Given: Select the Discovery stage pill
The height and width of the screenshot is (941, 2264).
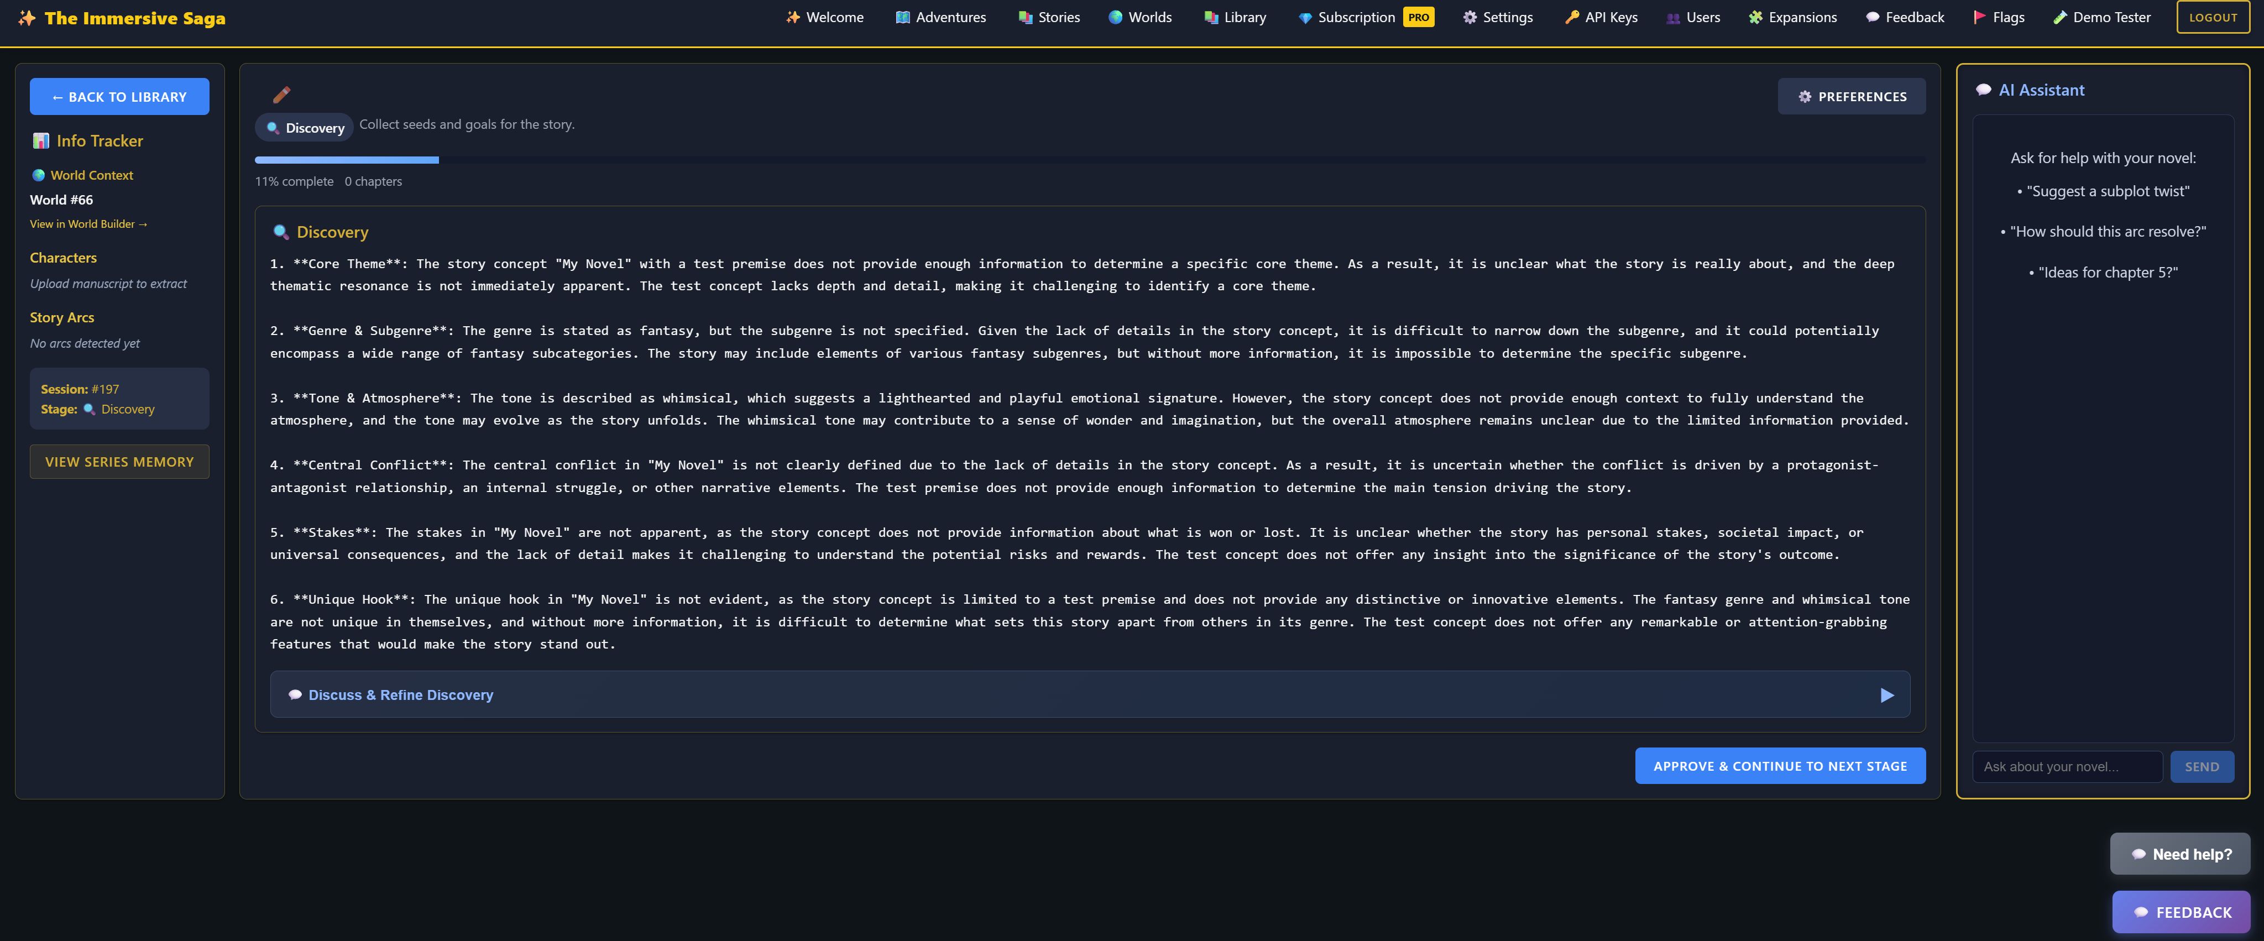Looking at the screenshot, I should [304, 127].
